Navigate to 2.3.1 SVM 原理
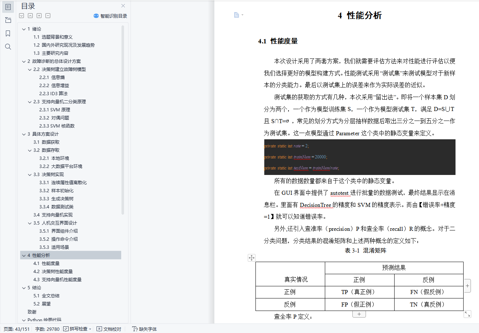The width and height of the screenshot is (479, 333). point(55,110)
